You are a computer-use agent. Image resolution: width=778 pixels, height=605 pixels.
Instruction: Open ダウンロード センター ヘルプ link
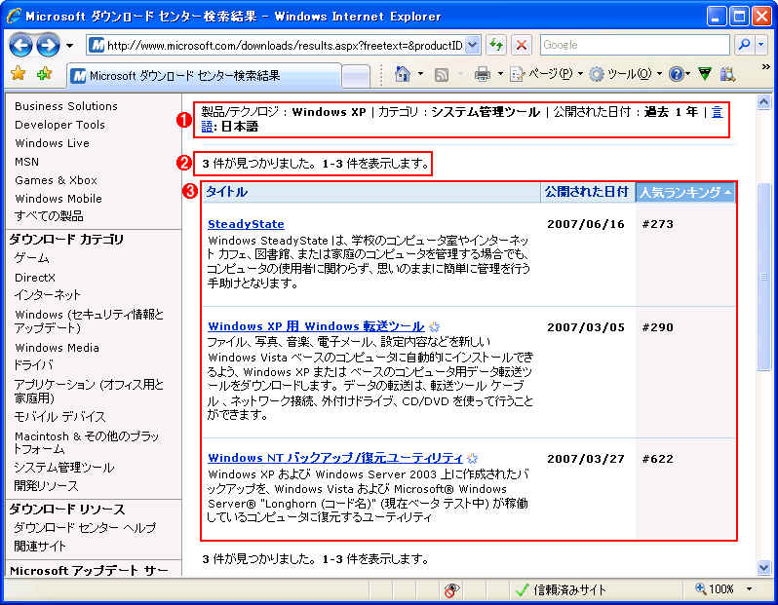click(x=85, y=528)
